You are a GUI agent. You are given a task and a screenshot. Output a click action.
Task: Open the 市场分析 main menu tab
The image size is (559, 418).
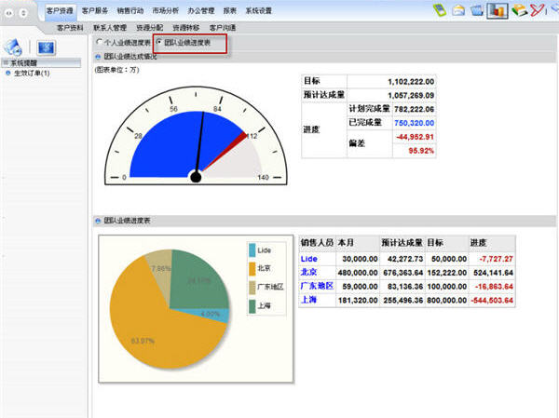(x=166, y=10)
